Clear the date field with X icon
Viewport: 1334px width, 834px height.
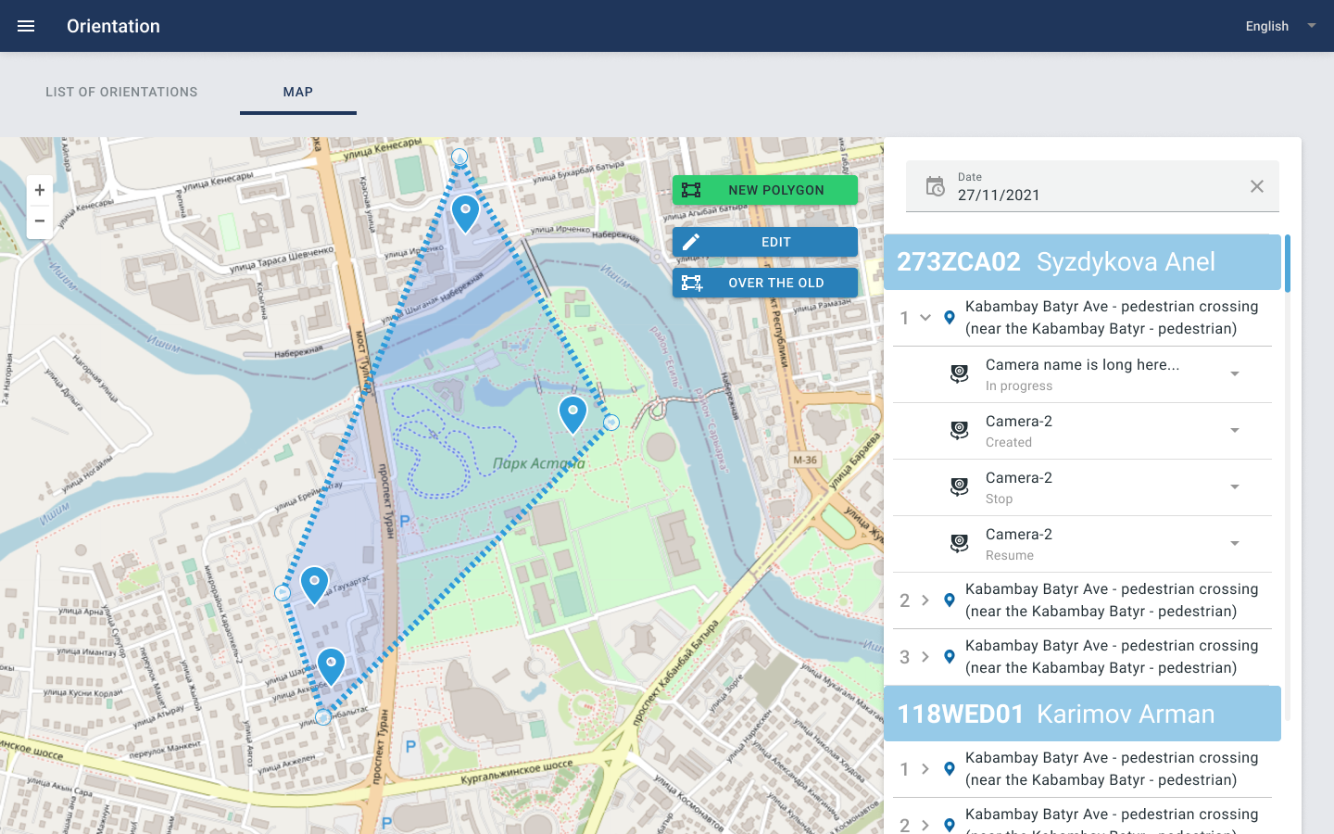pos(1256,186)
